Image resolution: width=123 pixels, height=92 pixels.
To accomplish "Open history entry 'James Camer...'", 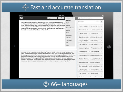I will tap(91, 30).
